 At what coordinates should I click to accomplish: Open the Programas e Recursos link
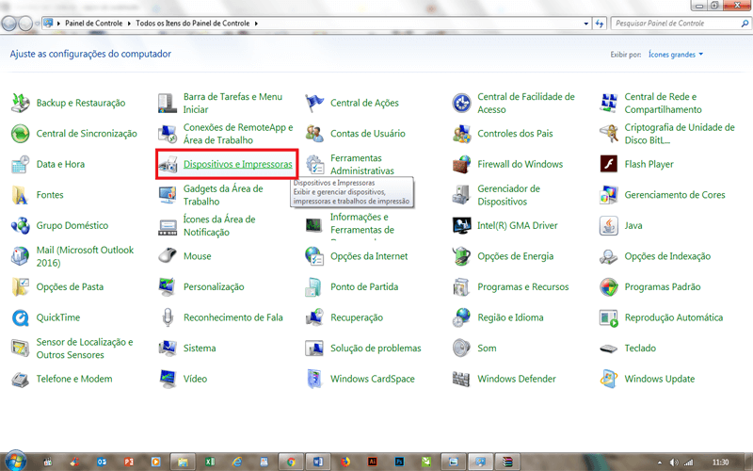coord(522,287)
